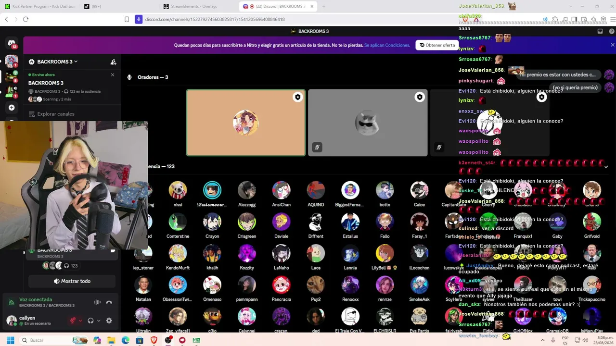Viewport: 616px width, 346px height.
Task: Toggle noise suppression in the voice panel
Action: click(x=97, y=302)
